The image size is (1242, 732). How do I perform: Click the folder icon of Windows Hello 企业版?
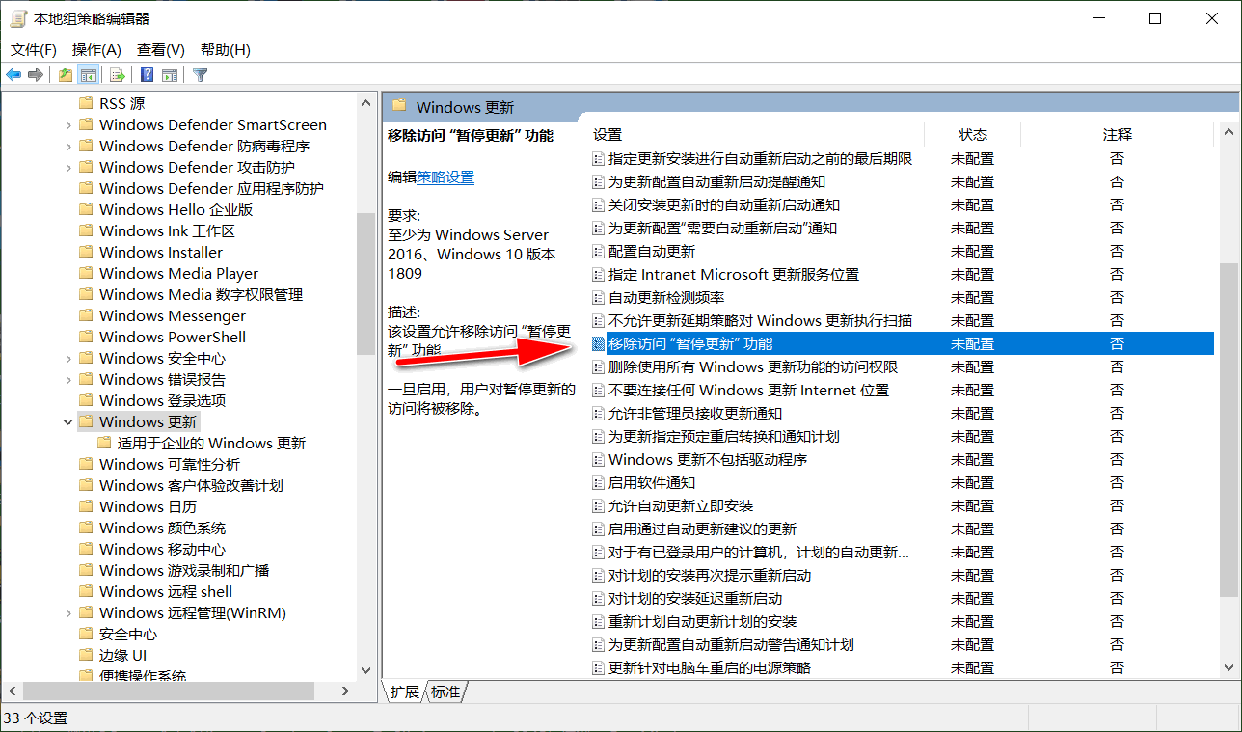86,209
